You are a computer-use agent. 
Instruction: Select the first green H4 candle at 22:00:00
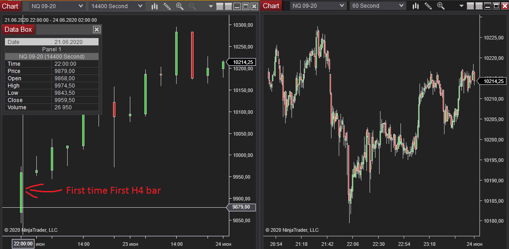pyautogui.click(x=21, y=193)
